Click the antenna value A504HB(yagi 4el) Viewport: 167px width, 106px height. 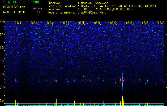[94, 12]
